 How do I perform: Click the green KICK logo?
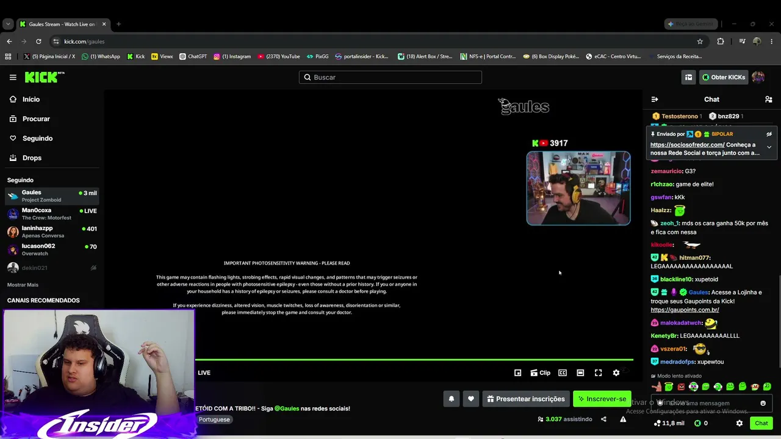click(x=45, y=77)
